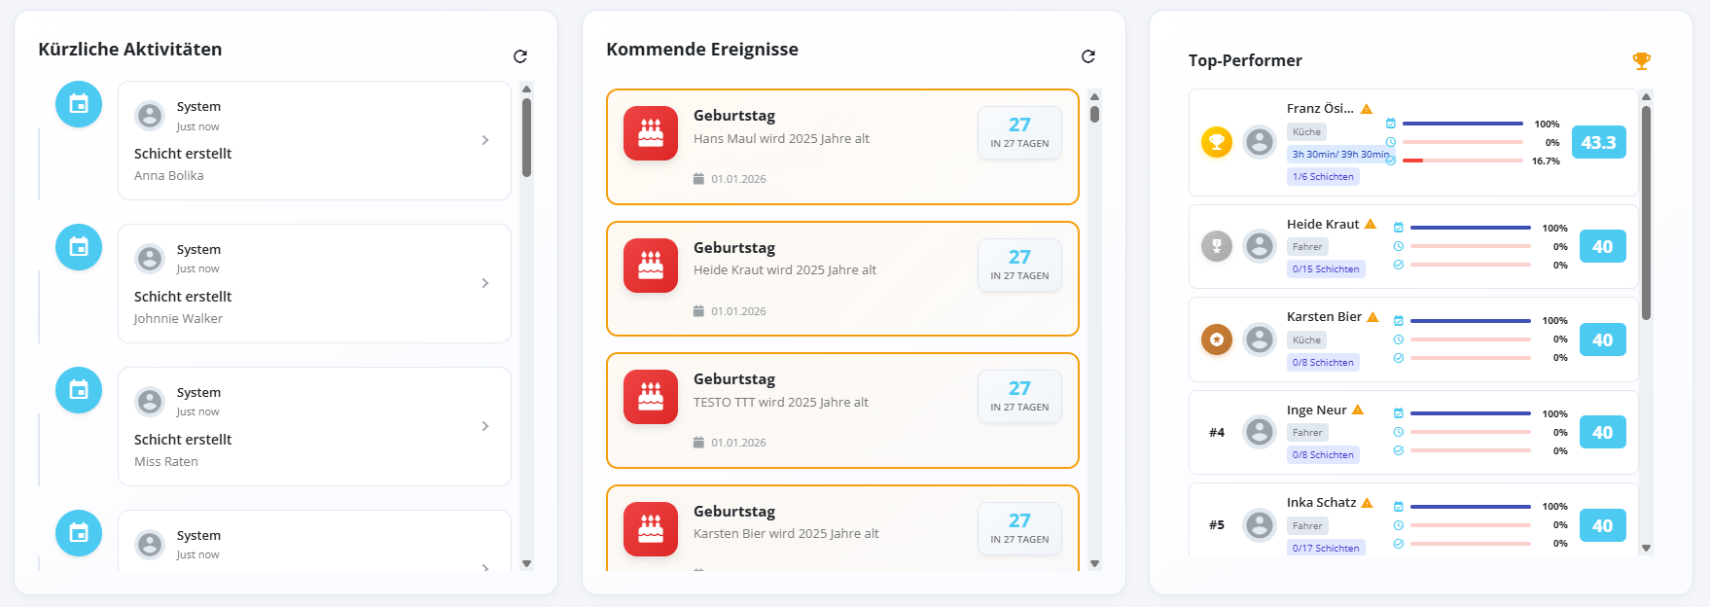Open the '1/6 Schichten' link for Franz Ösi
Image resolution: width=1710 pixels, height=607 pixels.
pos(1323,176)
